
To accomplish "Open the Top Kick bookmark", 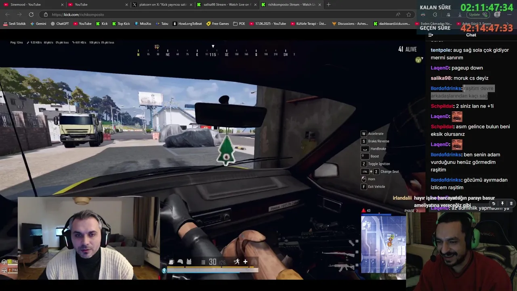I will (x=121, y=24).
